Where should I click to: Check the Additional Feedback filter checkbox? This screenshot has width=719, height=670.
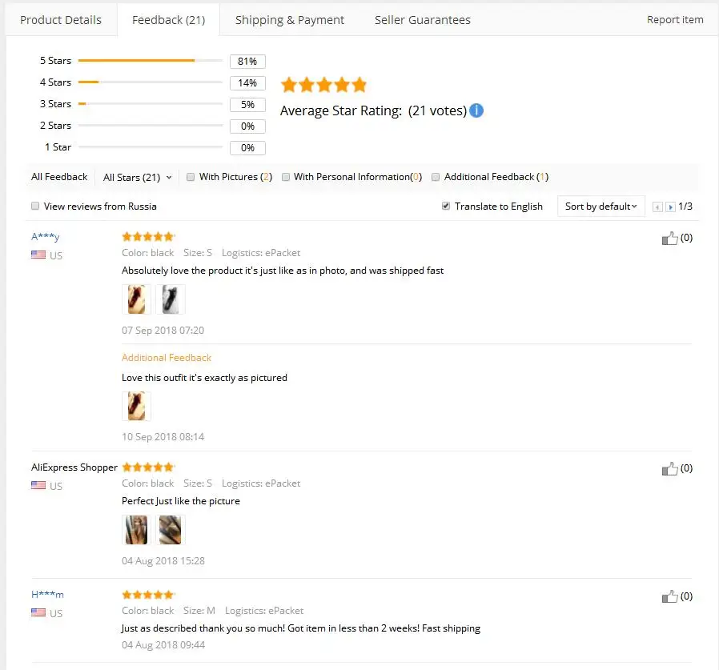pyautogui.click(x=436, y=177)
